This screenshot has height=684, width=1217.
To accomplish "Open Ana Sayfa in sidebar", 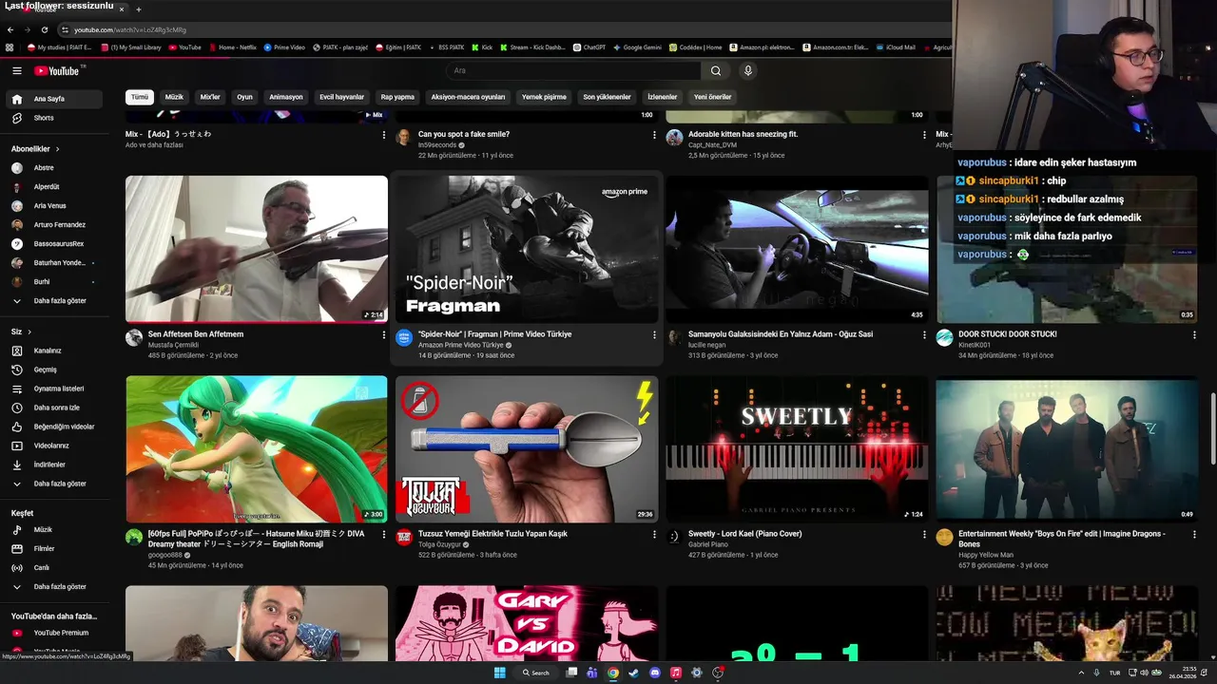I will [55, 99].
